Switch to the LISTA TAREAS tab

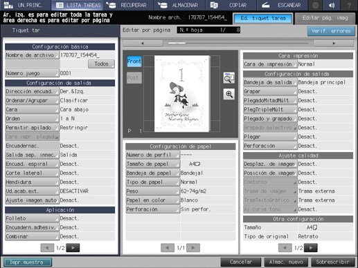[77, 5]
